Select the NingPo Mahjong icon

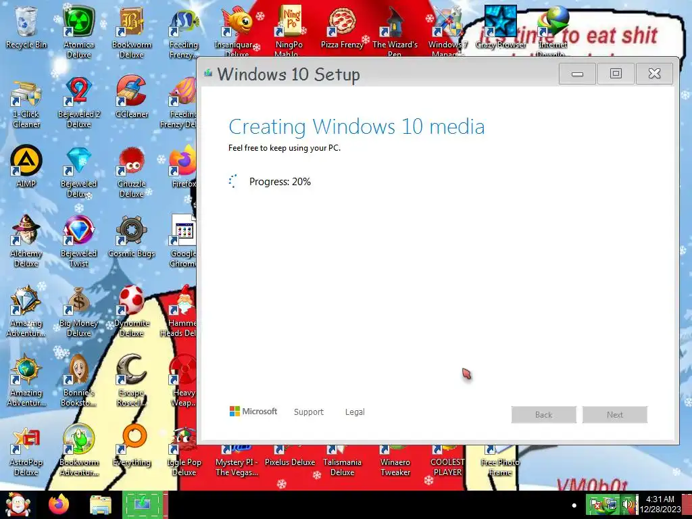tap(289, 31)
